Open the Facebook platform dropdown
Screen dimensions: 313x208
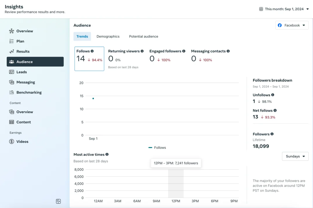pos(292,25)
